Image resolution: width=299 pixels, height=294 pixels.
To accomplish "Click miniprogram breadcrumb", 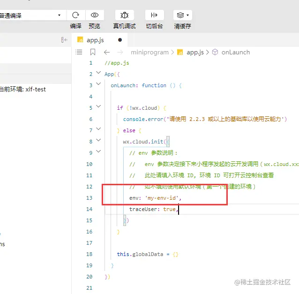I will [149, 52].
